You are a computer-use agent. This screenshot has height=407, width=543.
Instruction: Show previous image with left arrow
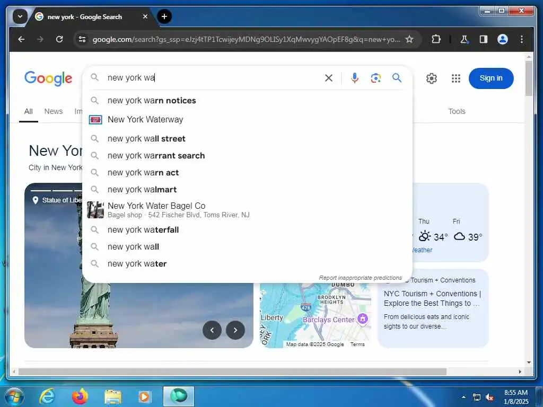click(x=212, y=330)
